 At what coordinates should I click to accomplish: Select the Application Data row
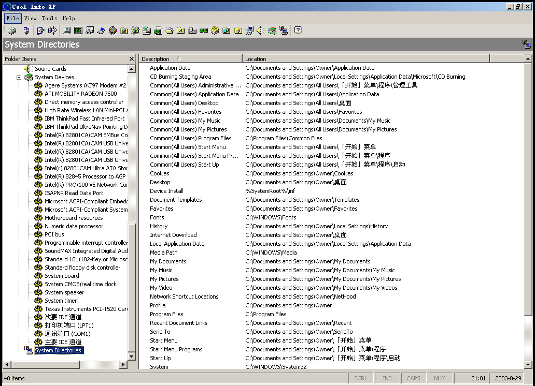point(331,68)
